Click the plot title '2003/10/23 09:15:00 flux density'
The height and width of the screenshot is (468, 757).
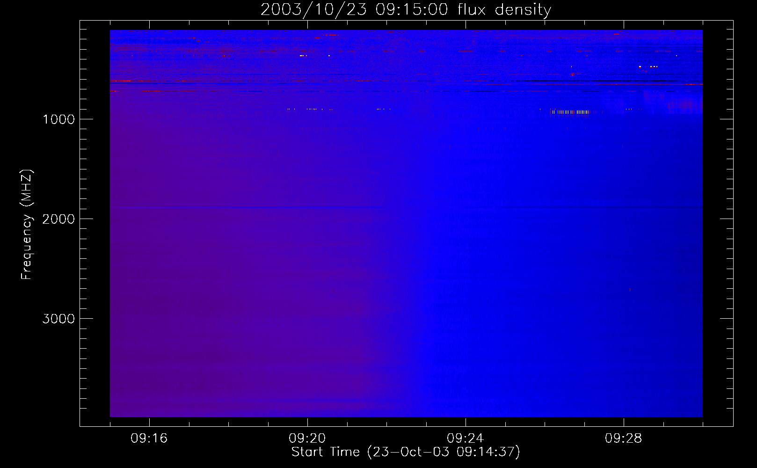coord(406,9)
